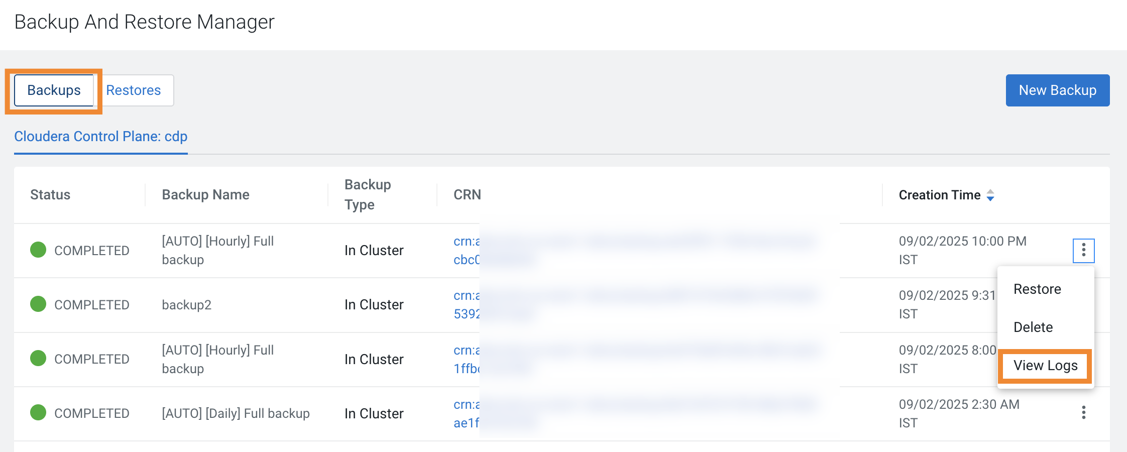This screenshot has height=452, width=1127.
Task: Choose View Logs from the open menu
Action: (1045, 366)
